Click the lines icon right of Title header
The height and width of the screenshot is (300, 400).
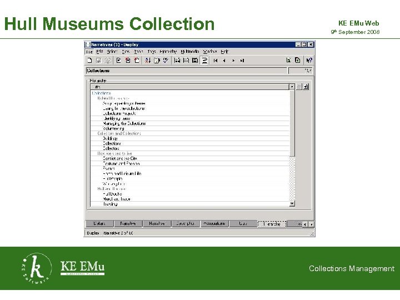click(x=299, y=87)
